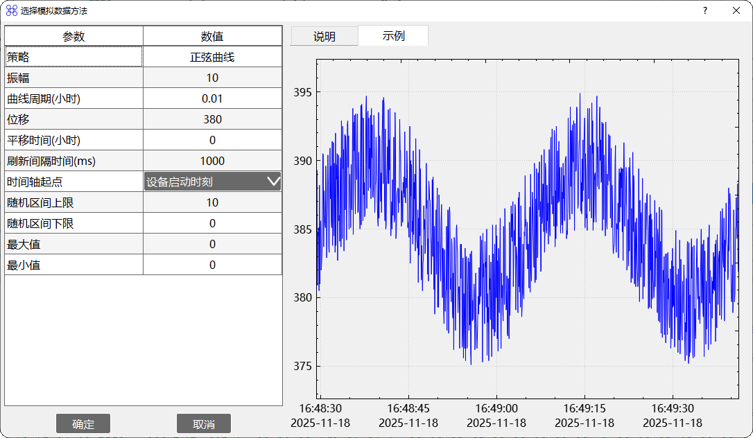Viewport: 753px width, 438px height.
Task: Open the help question mark button
Action: click(x=705, y=10)
